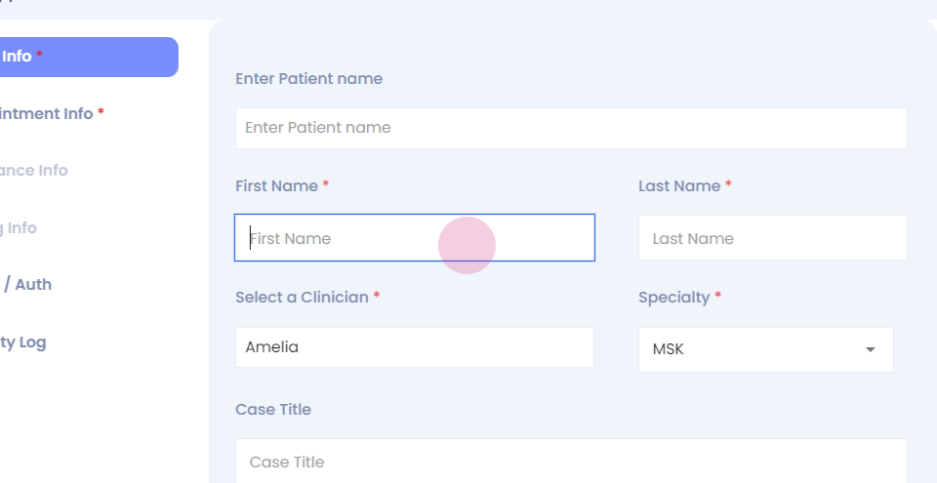Click the "Enter Patient name" heading label
This screenshot has width=937, height=483.
coord(308,78)
